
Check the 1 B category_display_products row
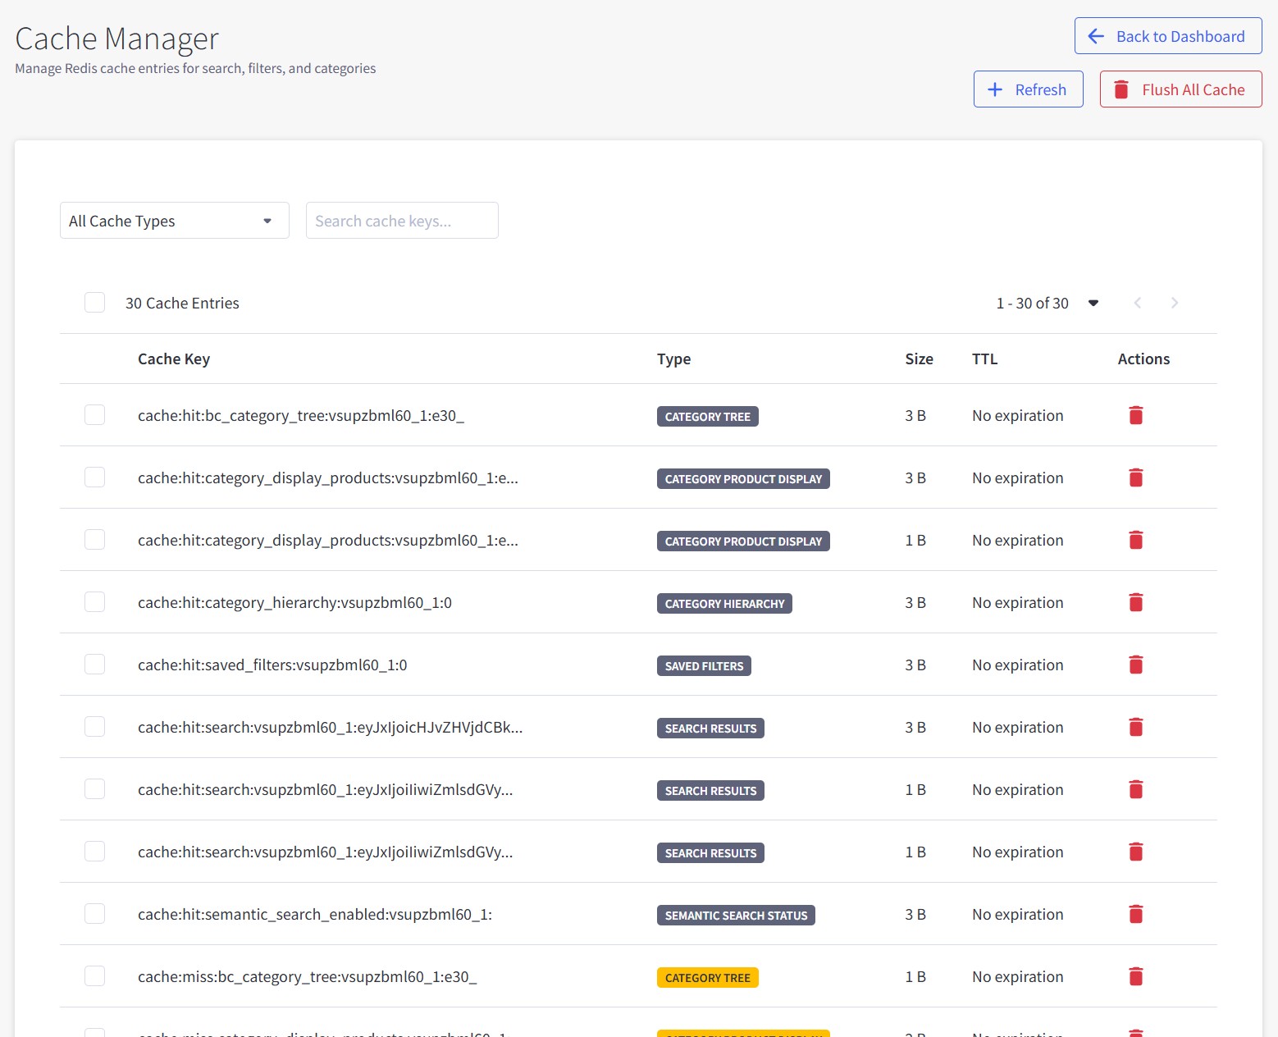pyautogui.click(x=94, y=539)
